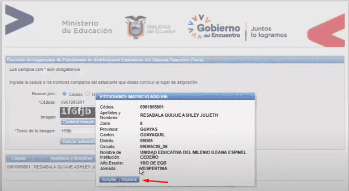This screenshot has width=349, height=191.
Task: Click Año Escolar value 1RO DE EGB
Action: 153,163
